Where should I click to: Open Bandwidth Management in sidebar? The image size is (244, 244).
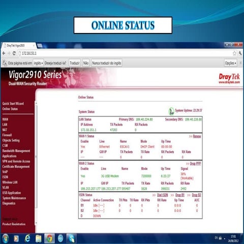(x=16, y=151)
